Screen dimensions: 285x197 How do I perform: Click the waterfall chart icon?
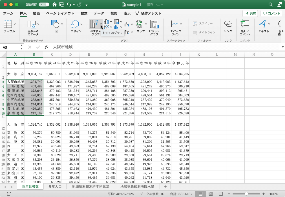click(x=127, y=24)
